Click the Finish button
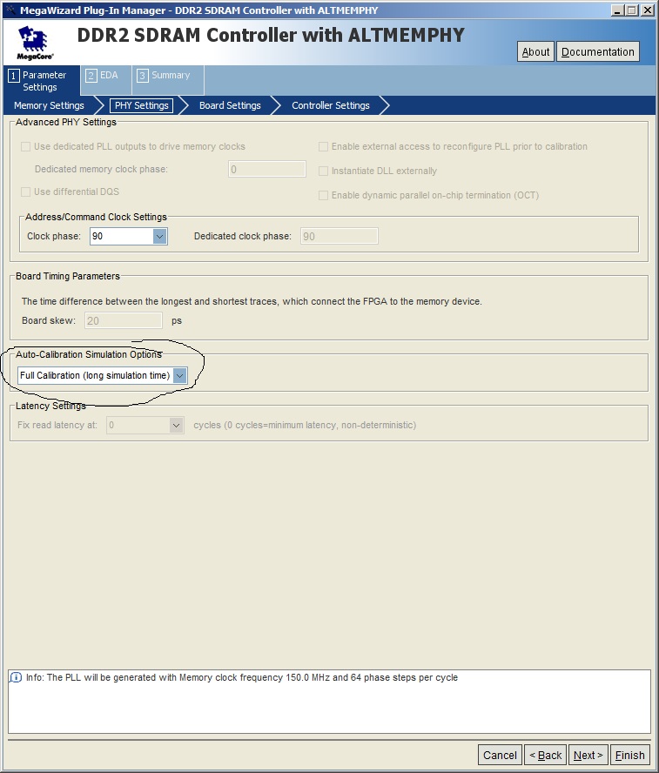This screenshot has height=773, width=659. coord(629,755)
